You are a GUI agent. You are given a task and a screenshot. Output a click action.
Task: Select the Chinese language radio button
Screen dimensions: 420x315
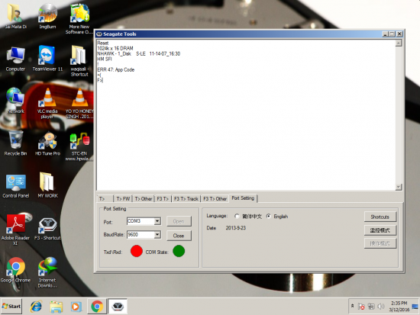coord(237,217)
